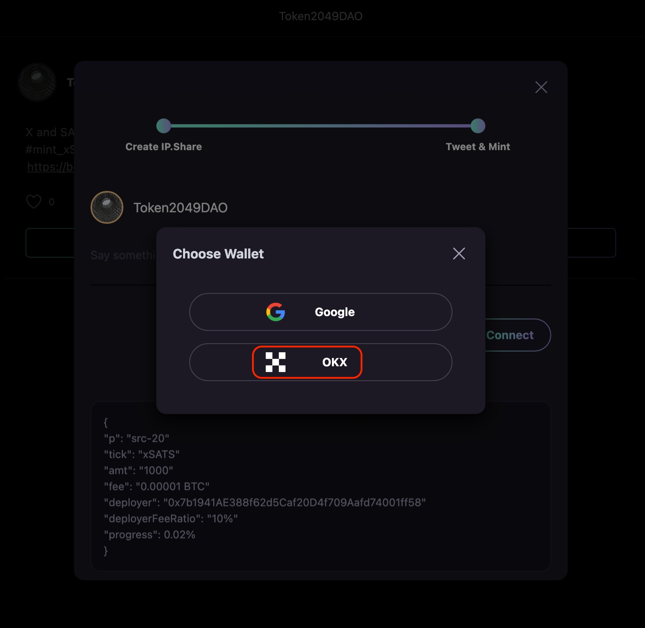
Task: Click the deployer address line
Action: (264, 502)
